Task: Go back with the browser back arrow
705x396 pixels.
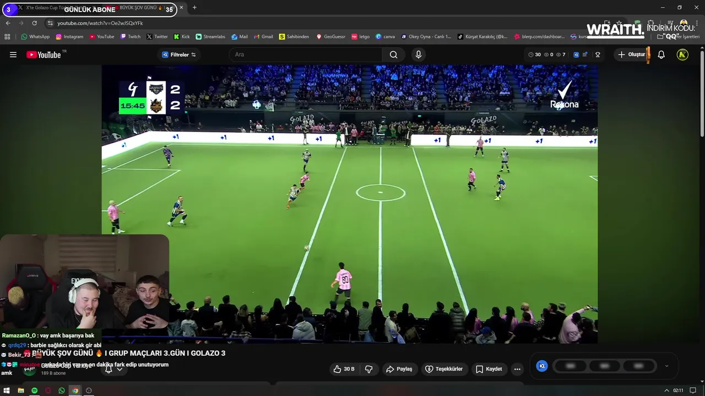Action: [x=8, y=23]
